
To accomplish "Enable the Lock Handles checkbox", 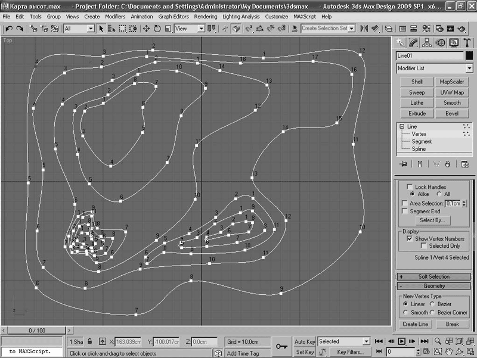I will click(410, 186).
